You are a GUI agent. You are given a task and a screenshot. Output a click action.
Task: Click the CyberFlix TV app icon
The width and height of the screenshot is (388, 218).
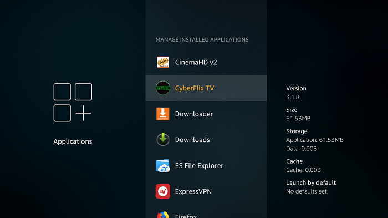click(x=162, y=88)
